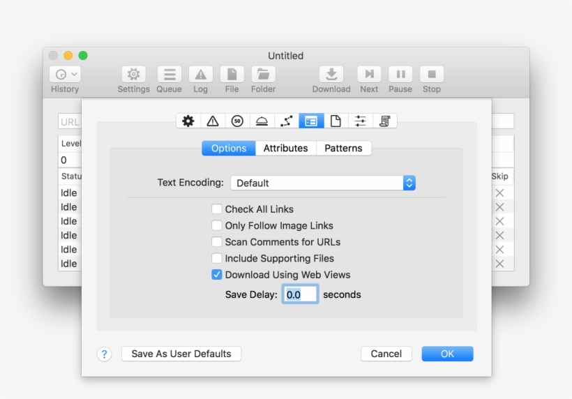Click the Next toolbar icon
This screenshot has height=399, width=572.
point(369,75)
